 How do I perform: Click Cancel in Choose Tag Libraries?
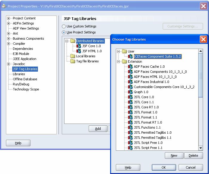[x=190, y=167]
